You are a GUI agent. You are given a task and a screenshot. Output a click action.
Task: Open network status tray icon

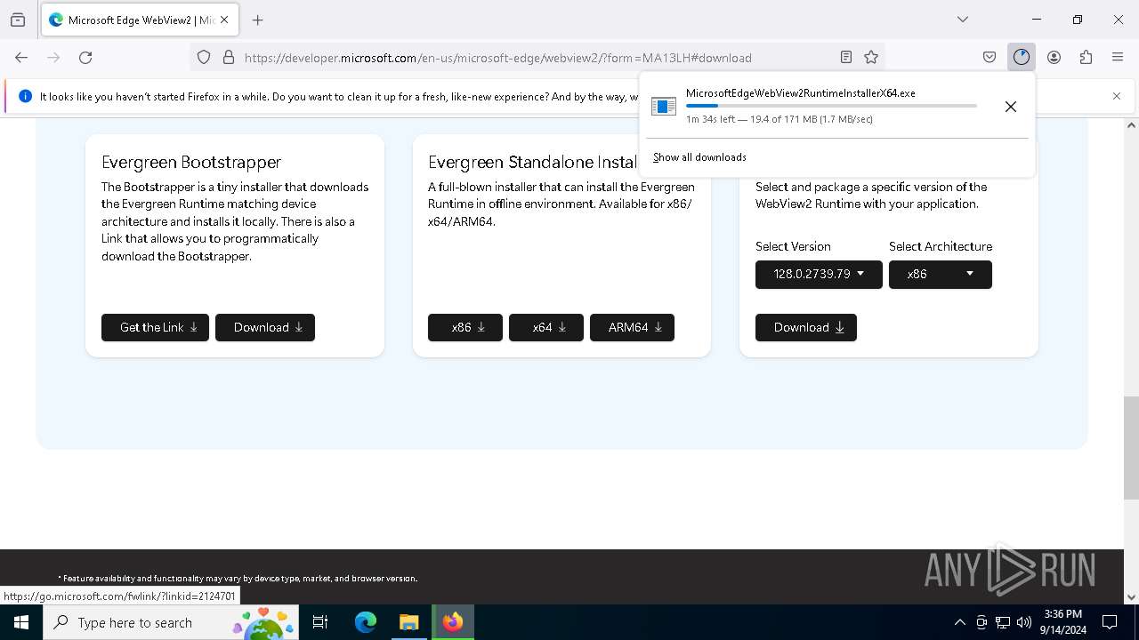coord(1003,622)
